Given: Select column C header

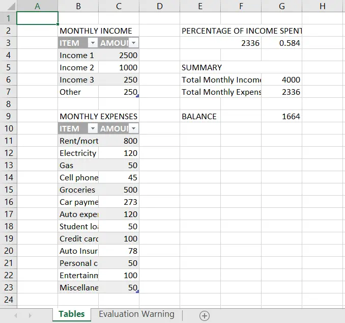Looking at the screenshot, I should pos(119,6).
